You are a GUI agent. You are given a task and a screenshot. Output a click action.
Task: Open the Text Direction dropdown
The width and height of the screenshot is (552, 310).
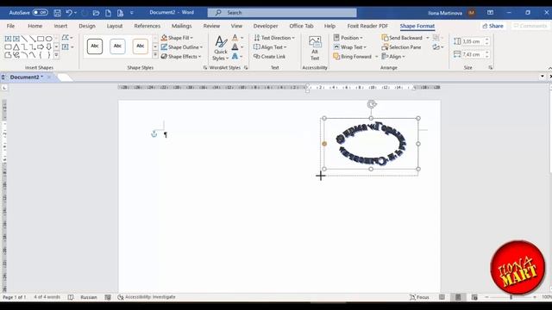[x=274, y=38]
